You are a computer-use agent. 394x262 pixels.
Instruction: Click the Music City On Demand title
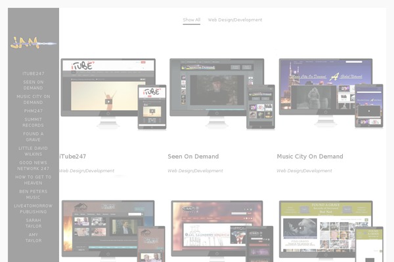click(310, 157)
